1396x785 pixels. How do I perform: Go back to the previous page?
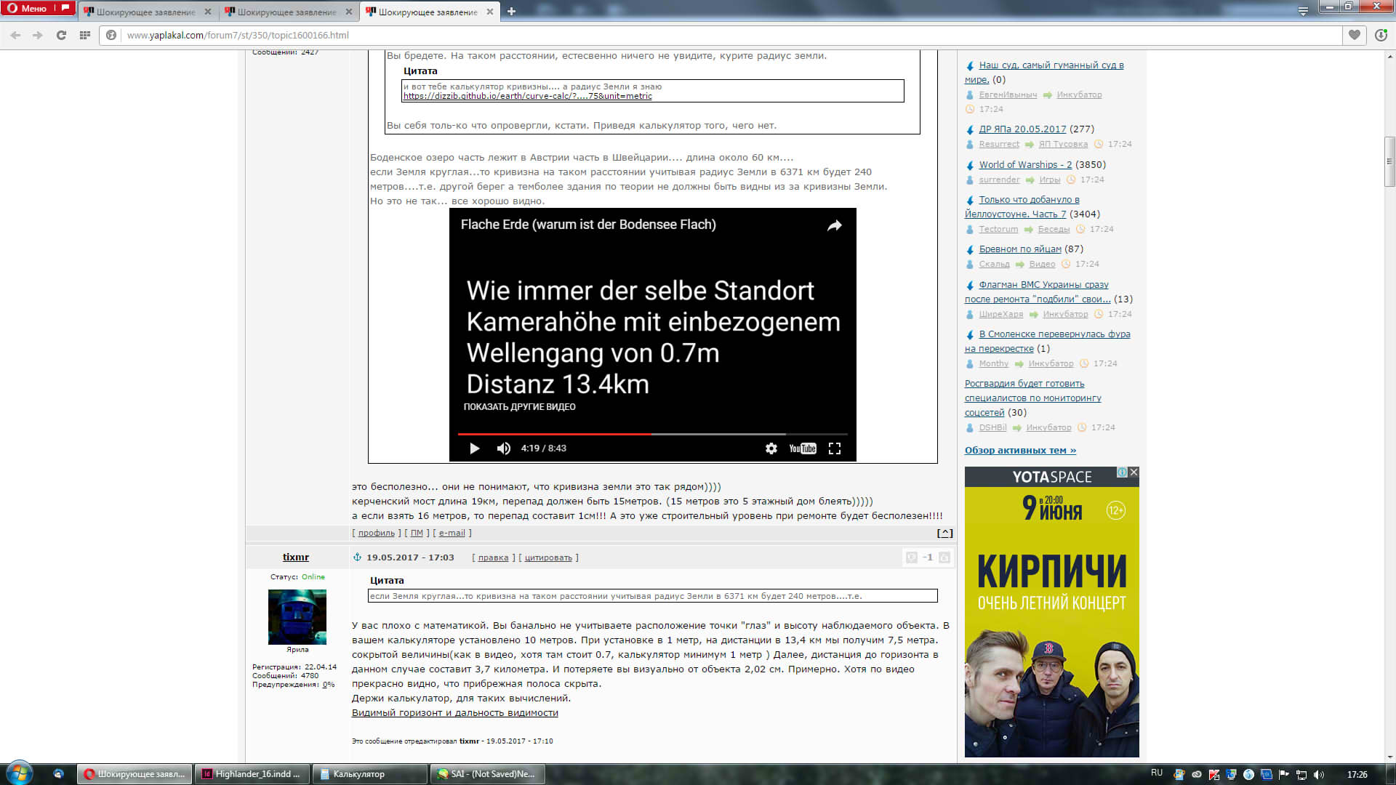pyautogui.click(x=15, y=35)
